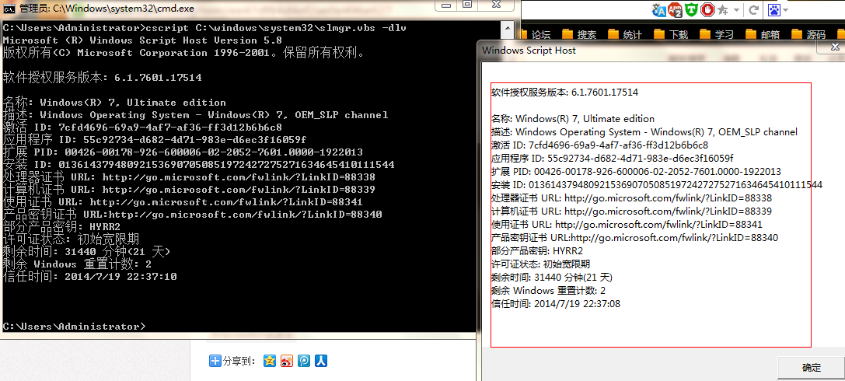Open the 下载 bookmarks folder
845x381 pixels.
(671, 34)
